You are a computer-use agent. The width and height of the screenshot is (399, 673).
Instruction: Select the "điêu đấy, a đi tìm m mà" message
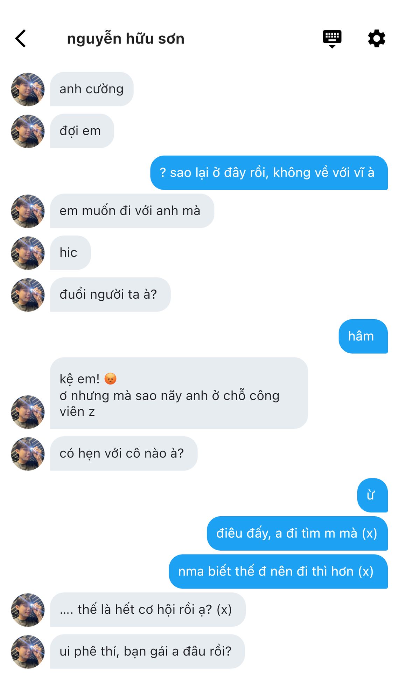point(297,533)
